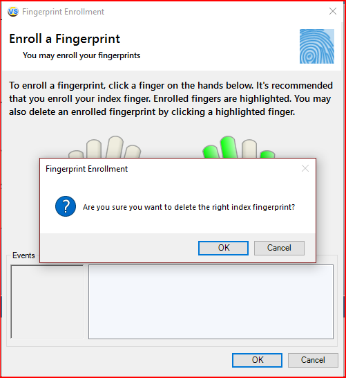Pick the left hand index finger

pyautogui.click(x=133, y=152)
